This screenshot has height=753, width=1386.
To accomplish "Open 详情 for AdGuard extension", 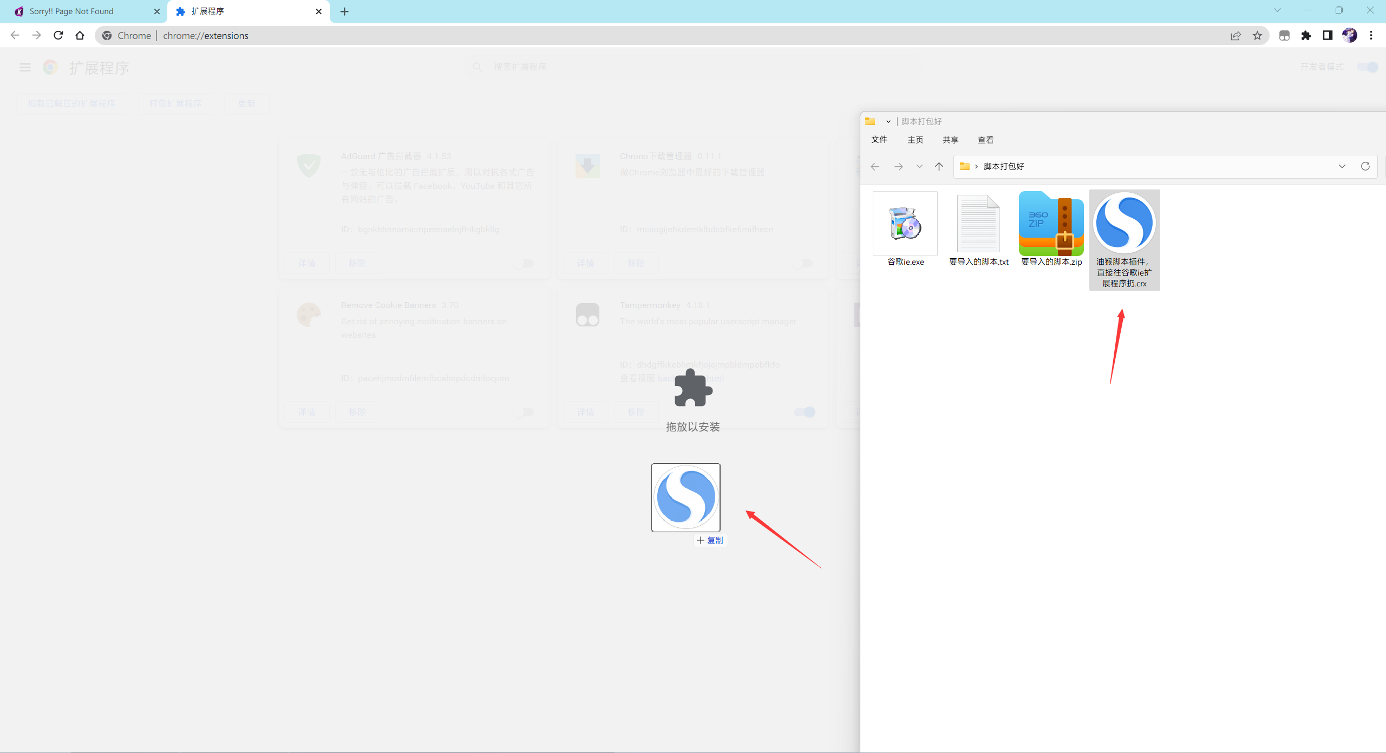I will pyautogui.click(x=306, y=263).
